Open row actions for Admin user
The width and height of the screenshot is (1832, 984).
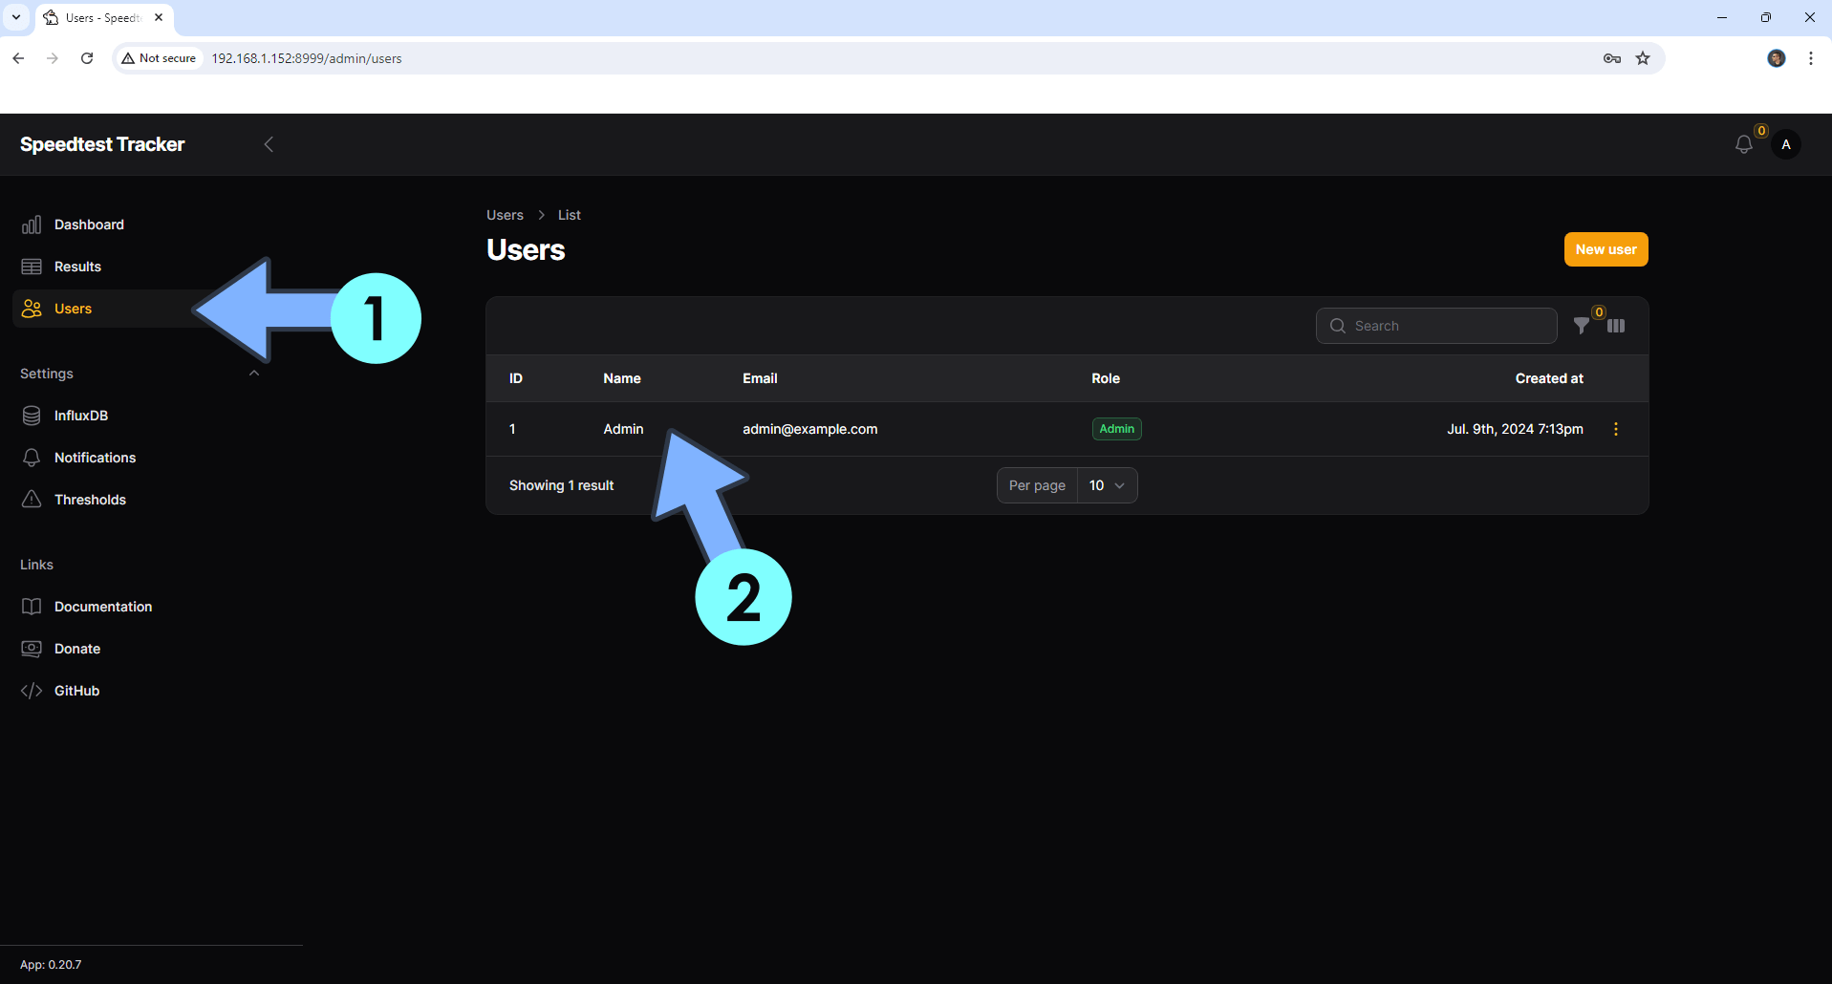tap(1616, 429)
